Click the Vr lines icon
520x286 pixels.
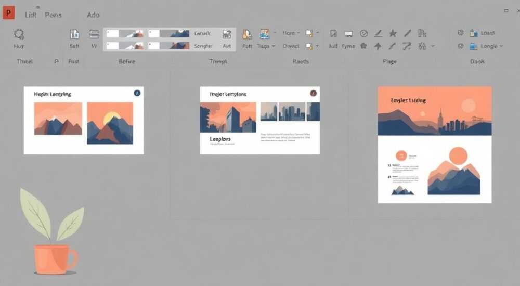point(94,34)
